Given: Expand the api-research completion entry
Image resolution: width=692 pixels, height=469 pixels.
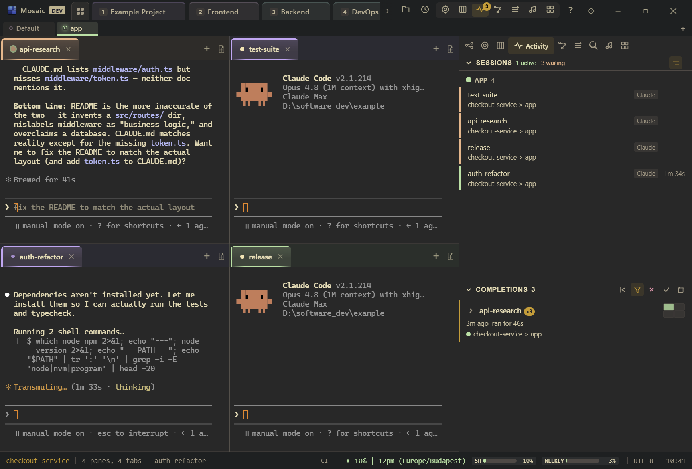Looking at the screenshot, I should click(471, 311).
